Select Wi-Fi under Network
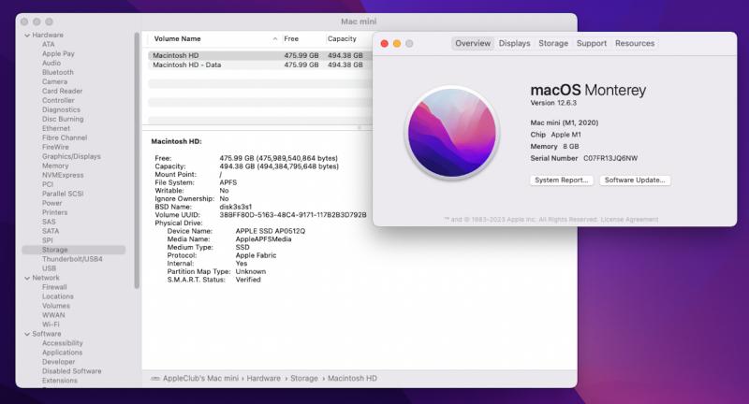This screenshot has height=404, width=749. [51, 325]
